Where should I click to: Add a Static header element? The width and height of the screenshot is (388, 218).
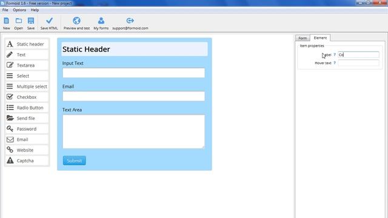pos(27,44)
